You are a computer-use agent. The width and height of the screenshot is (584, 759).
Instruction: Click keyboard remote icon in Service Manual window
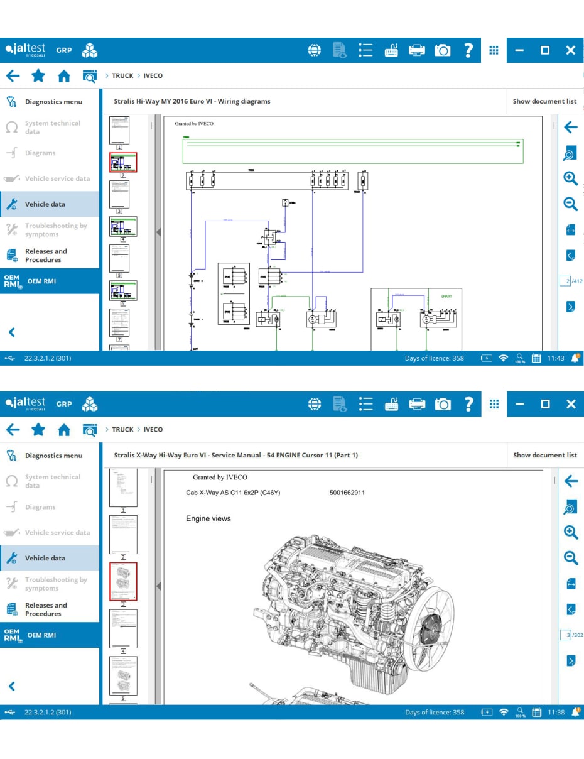[x=391, y=404]
